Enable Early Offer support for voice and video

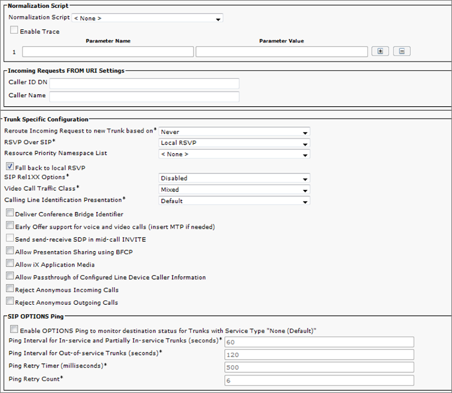click(10, 225)
